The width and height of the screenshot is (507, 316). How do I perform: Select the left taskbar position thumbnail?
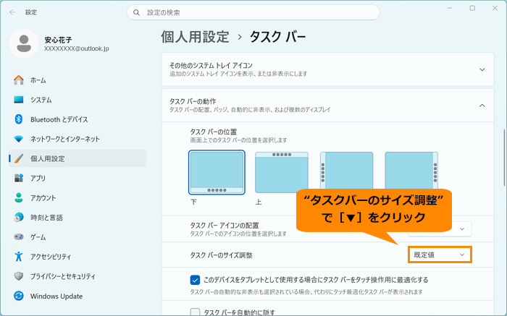[347, 171]
